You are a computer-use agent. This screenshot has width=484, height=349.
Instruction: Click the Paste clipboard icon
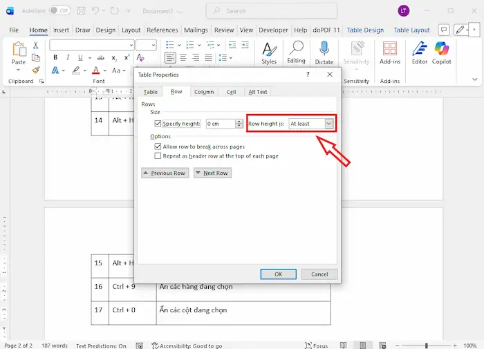19,49
